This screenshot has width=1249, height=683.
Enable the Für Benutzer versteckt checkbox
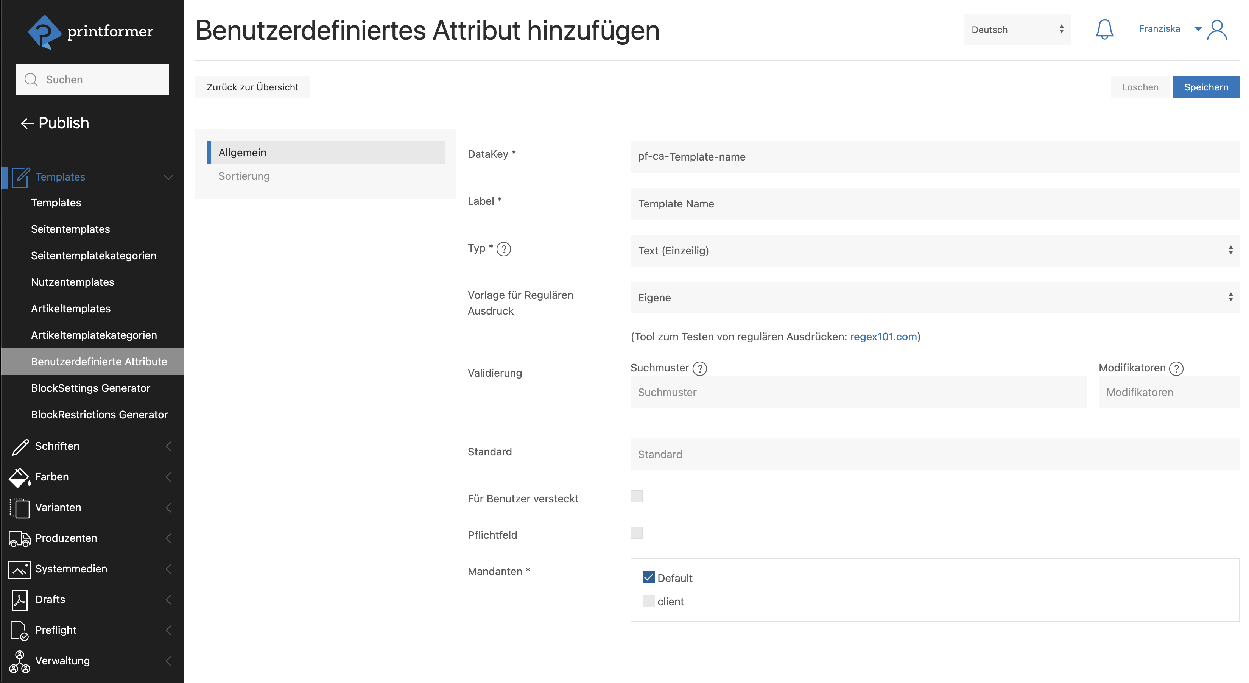click(636, 496)
